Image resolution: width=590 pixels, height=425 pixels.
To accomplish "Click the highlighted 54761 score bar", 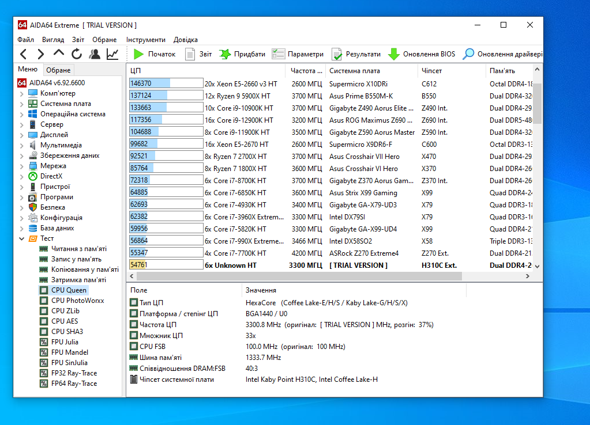I will tap(166, 264).
